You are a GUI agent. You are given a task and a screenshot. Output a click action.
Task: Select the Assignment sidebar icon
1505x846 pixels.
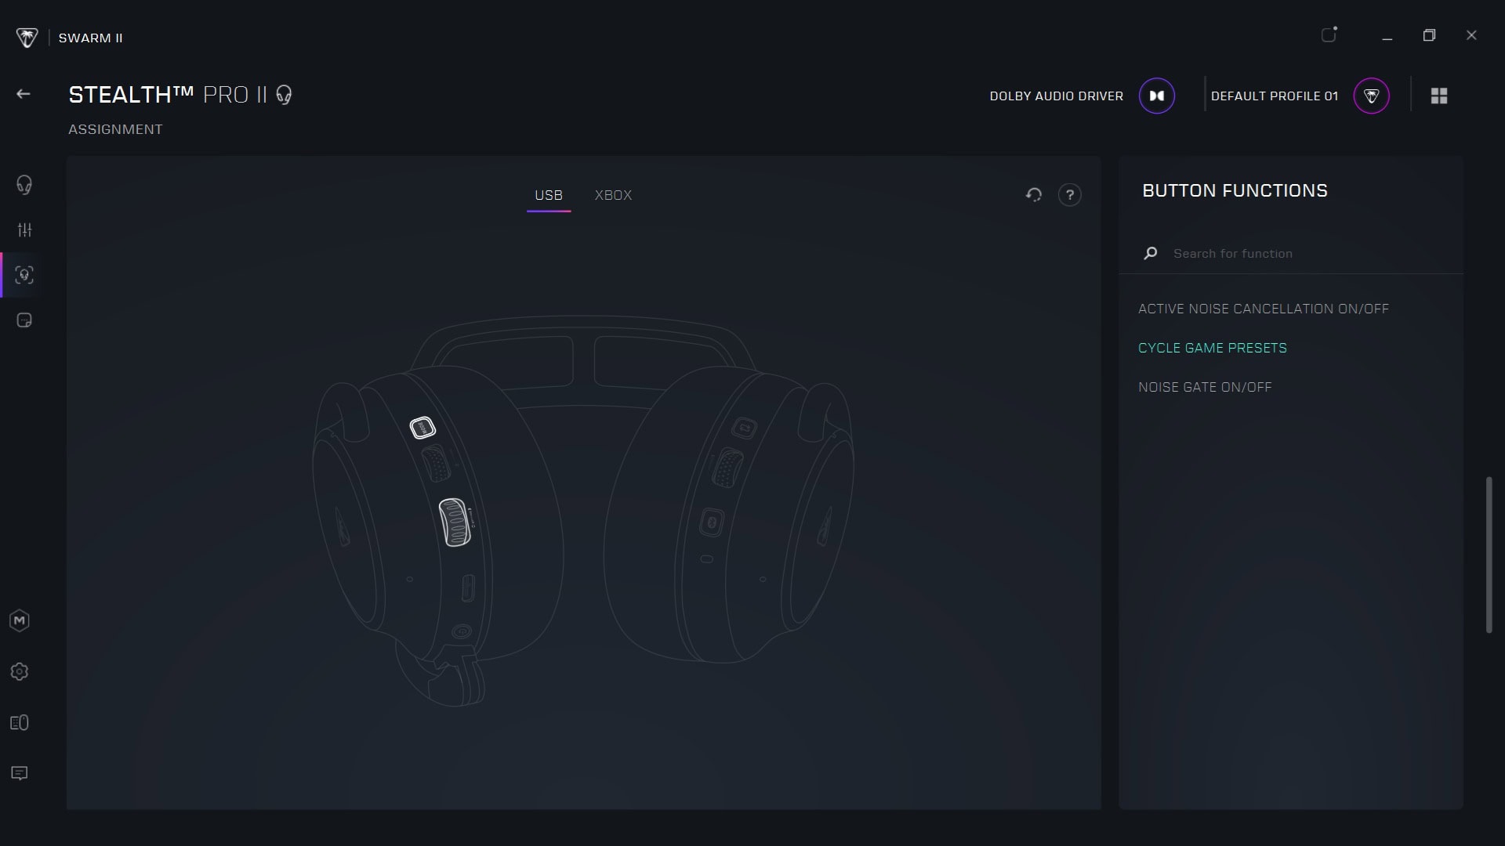pyautogui.click(x=24, y=275)
